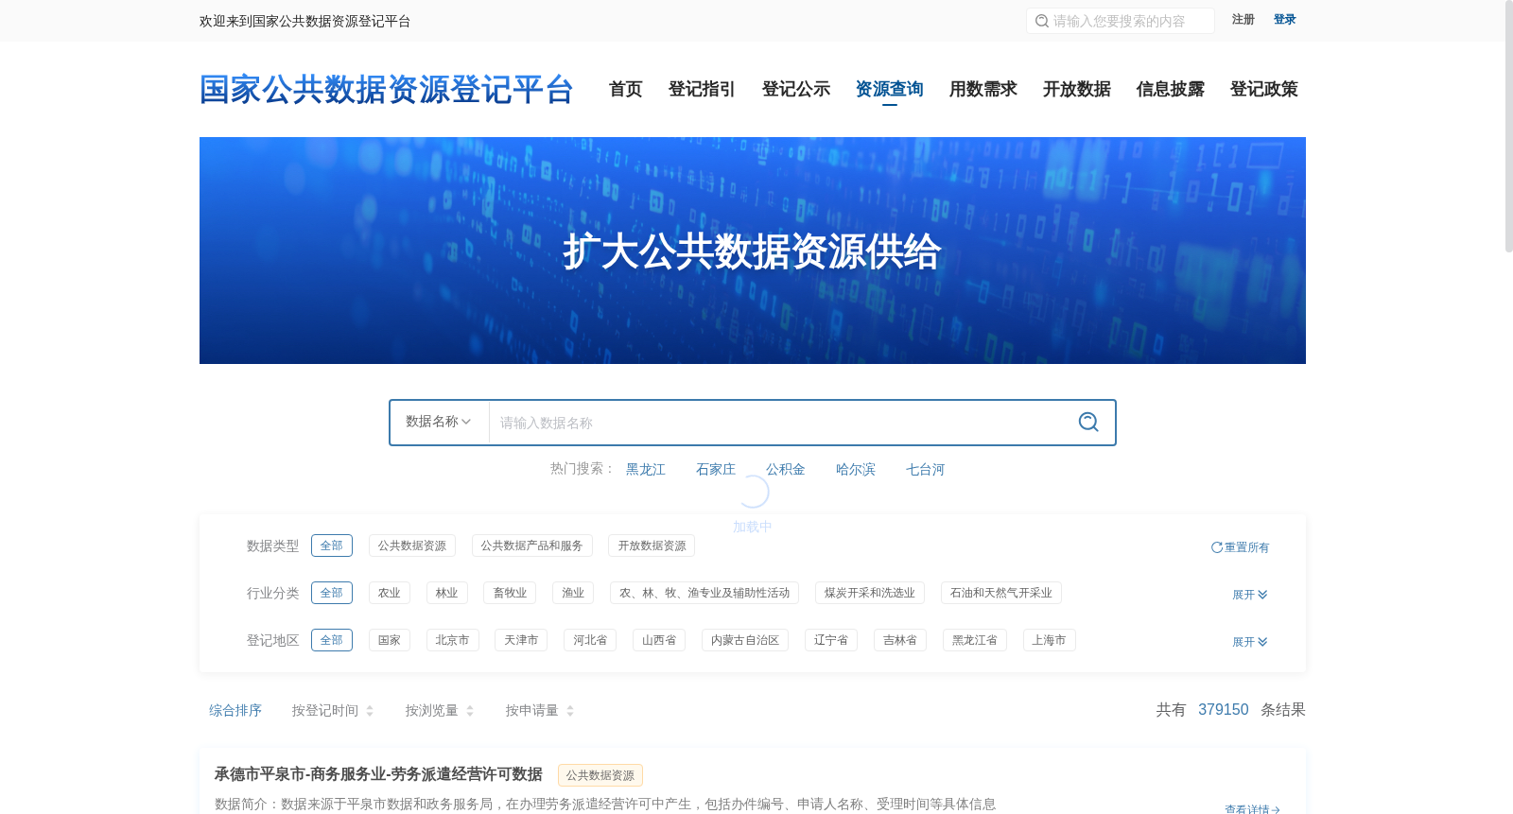Select 内蒙古自治区 region filter
This screenshot has width=1513, height=814.
tap(745, 640)
